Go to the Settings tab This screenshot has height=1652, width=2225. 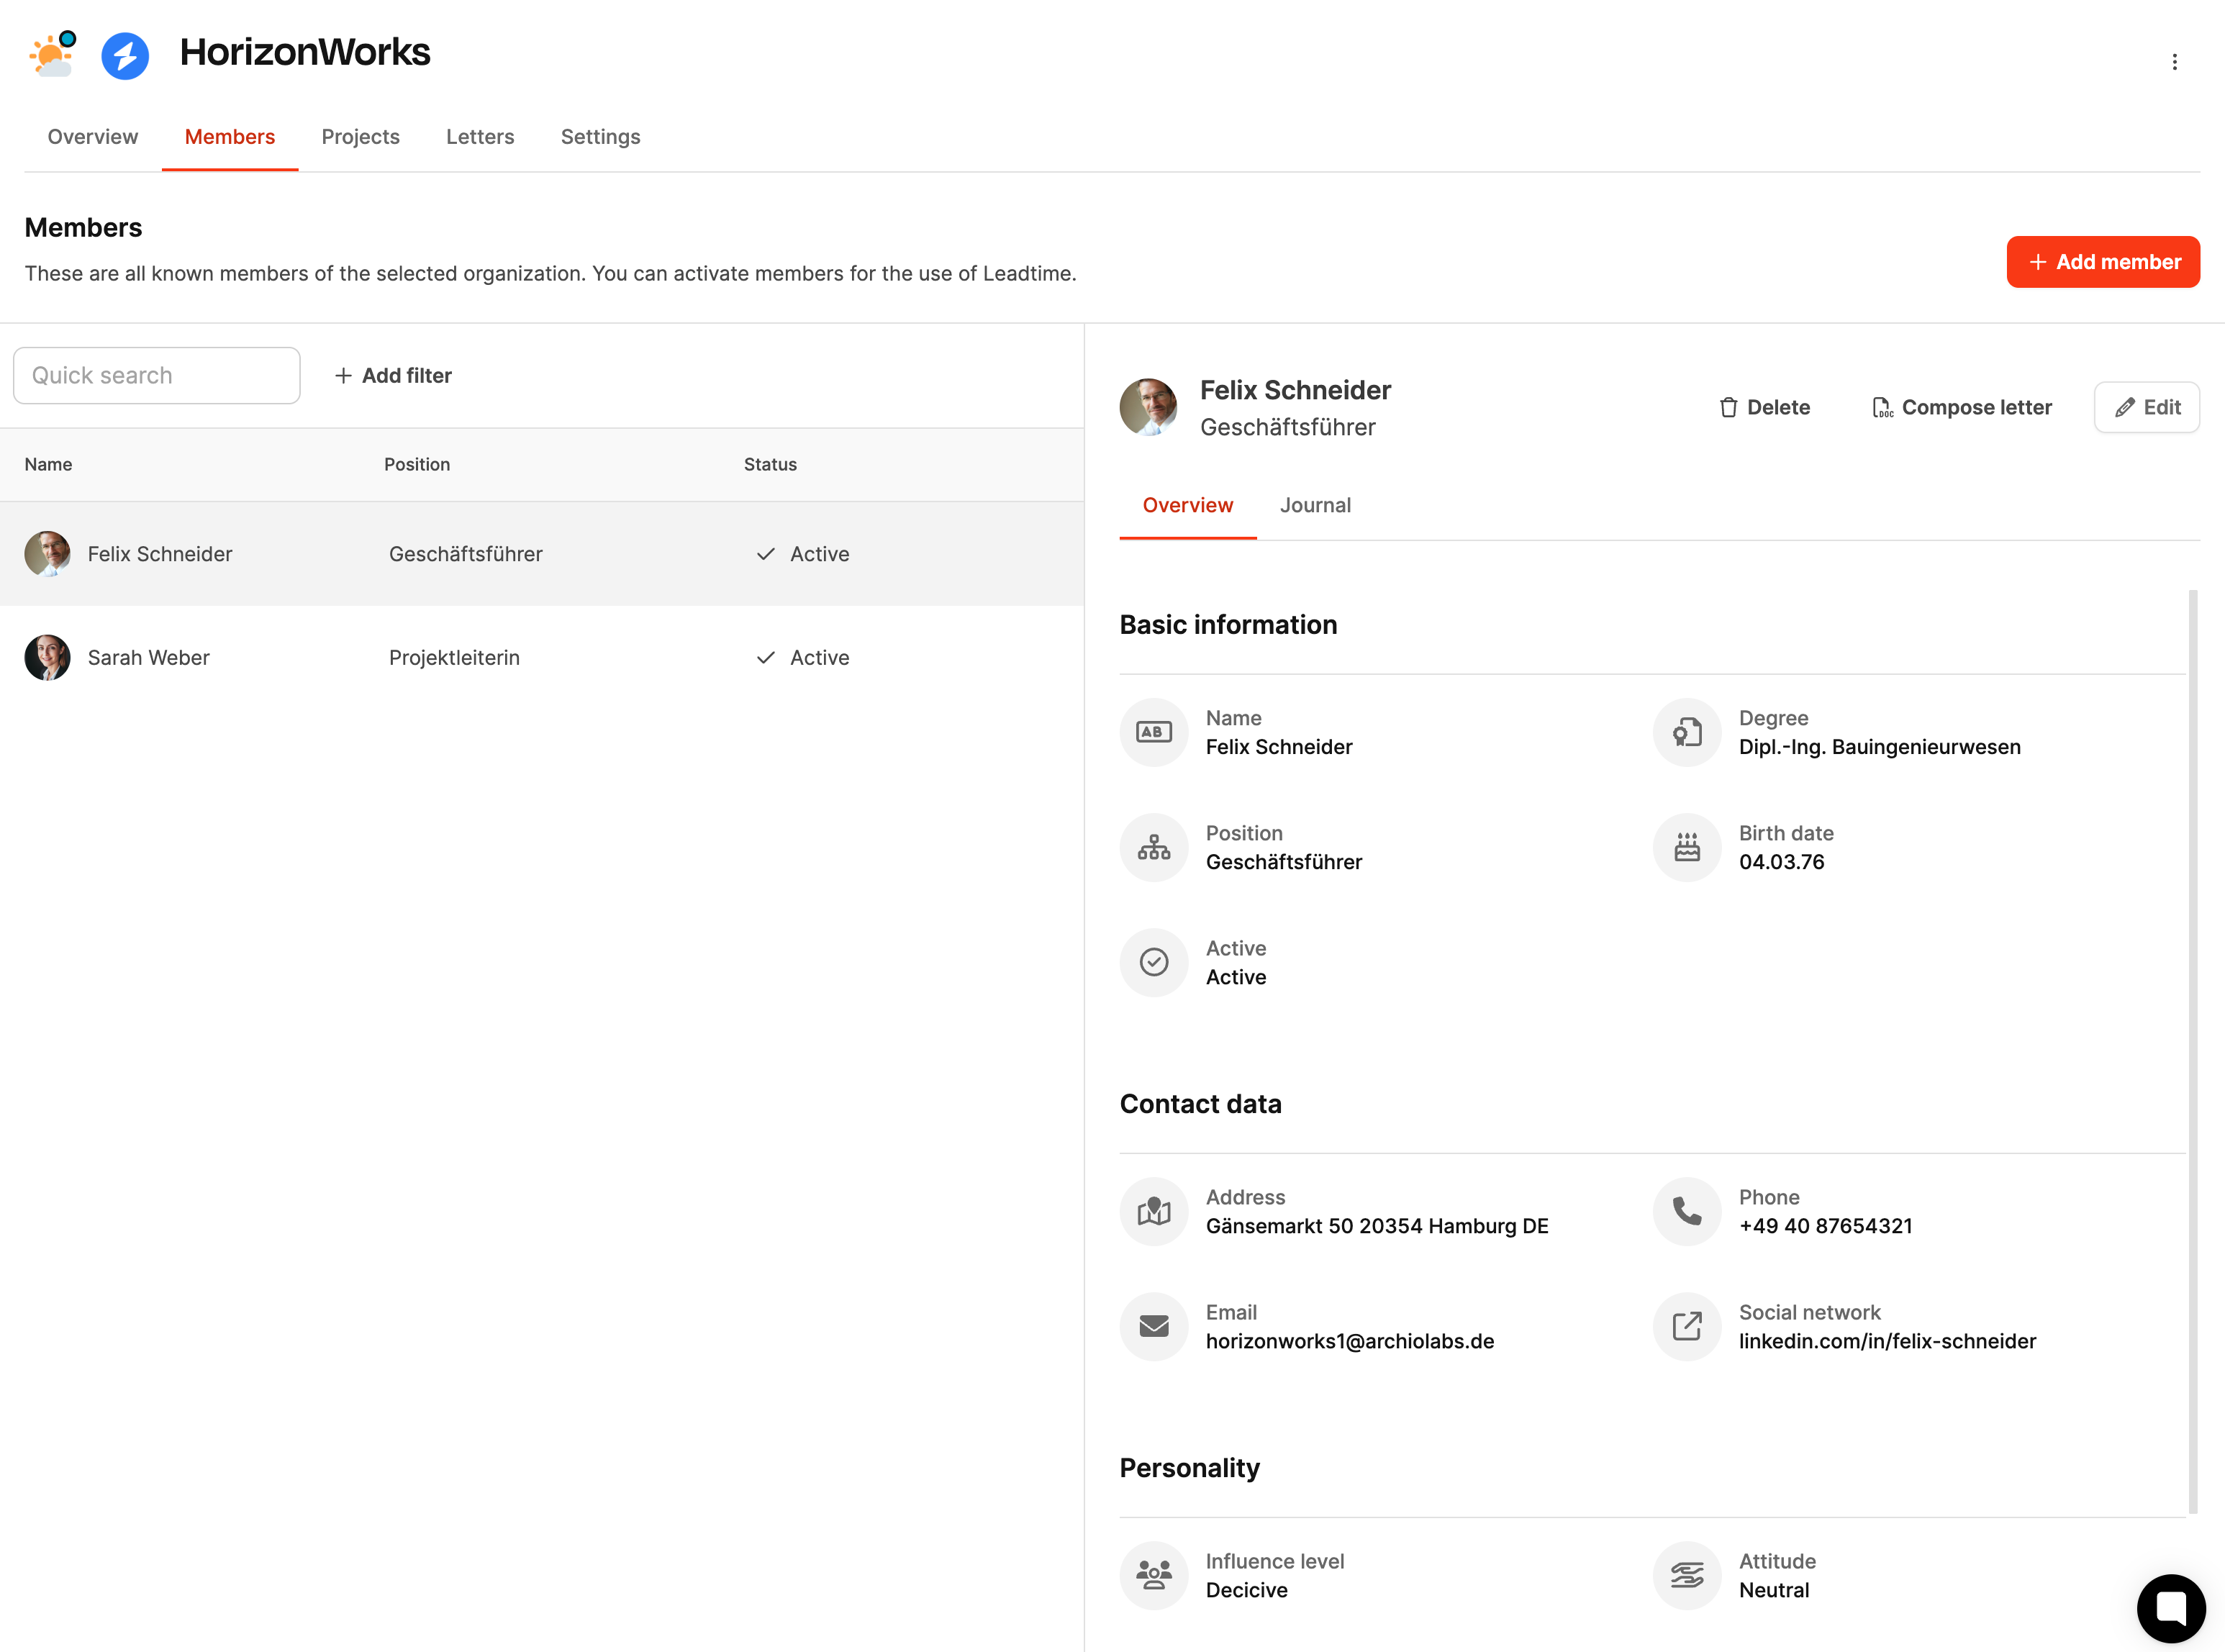pos(600,137)
